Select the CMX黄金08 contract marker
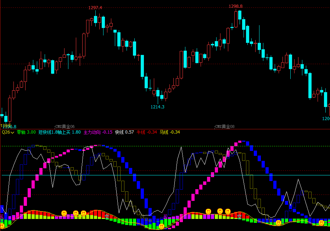This screenshot has width=330, height=231. coord(225,126)
